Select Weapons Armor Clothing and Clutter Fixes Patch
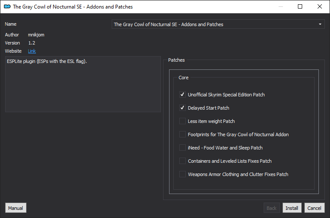This screenshot has width=330, height=218. click(182, 174)
